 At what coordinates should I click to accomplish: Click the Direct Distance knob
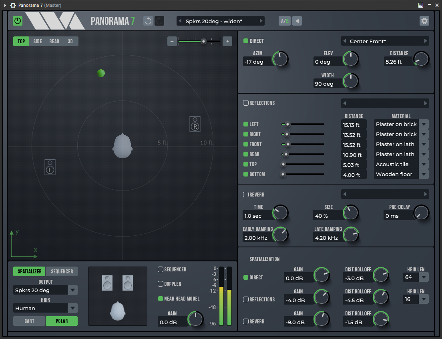(x=421, y=59)
